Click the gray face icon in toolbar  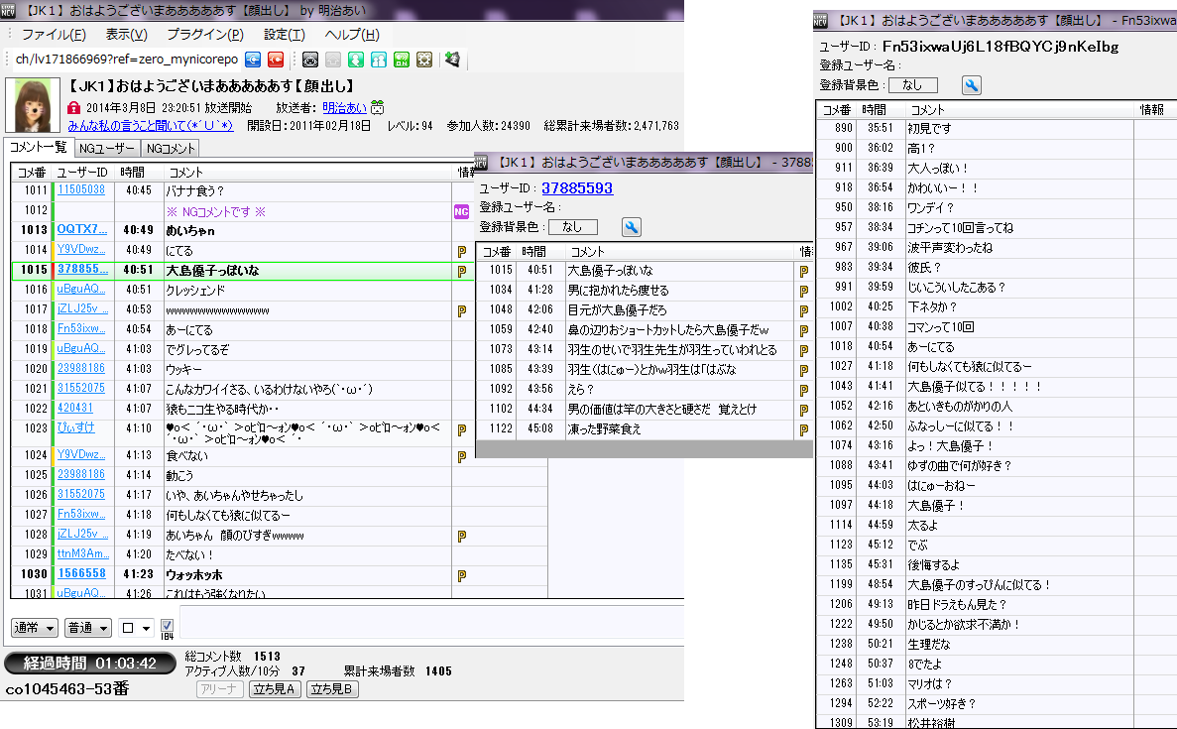click(310, 60)
